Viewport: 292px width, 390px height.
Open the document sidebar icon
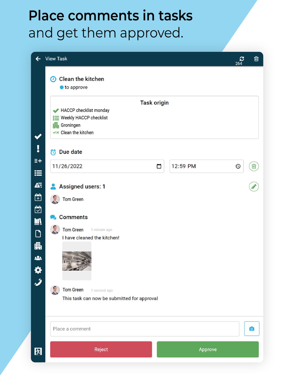[38, 234]
